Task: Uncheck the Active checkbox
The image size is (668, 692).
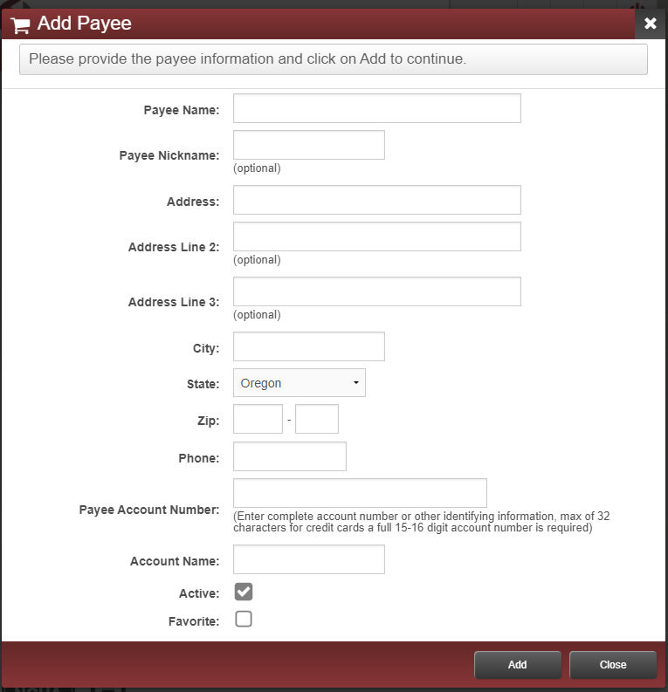Action: (244, 593)
